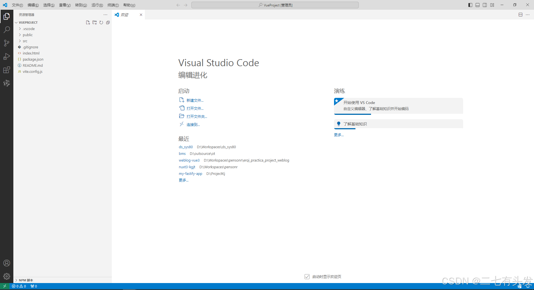The image size is (534, 290).
Task: Click New File icon in VUEPROJECT header
Action: pyautogui.click(x=88, y=23)
